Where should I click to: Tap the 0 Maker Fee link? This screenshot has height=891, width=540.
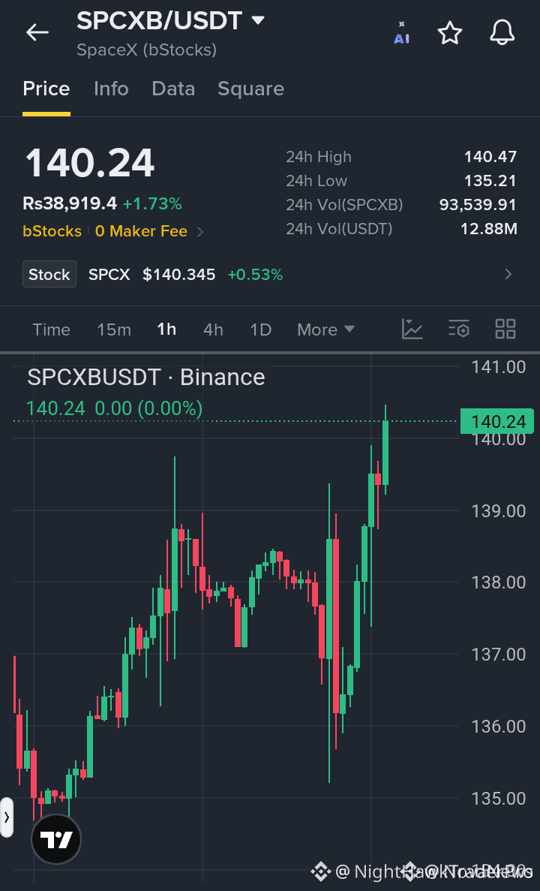coord(142,231)
